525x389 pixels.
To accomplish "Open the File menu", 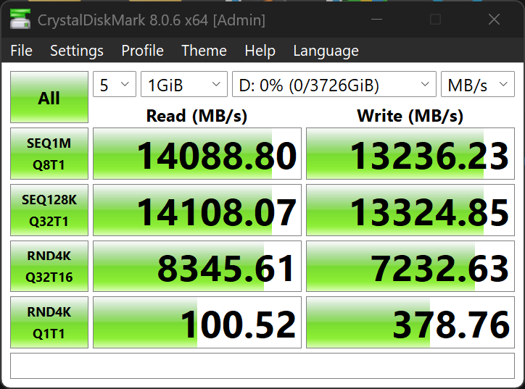I will 22,51.
